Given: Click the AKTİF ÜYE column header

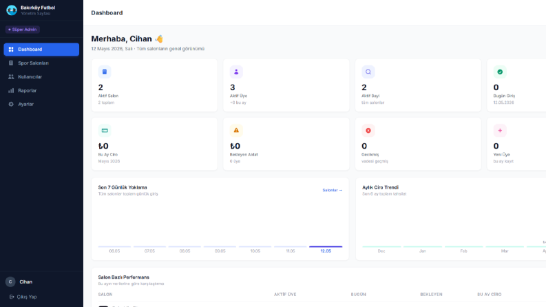Looking at the screenshot, I should [285, 295].
